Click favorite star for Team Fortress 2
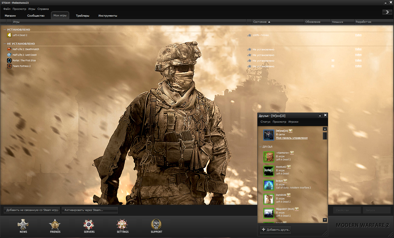This screenshot has height=238, width=394. pyautogui.click(x=249, y=66)
